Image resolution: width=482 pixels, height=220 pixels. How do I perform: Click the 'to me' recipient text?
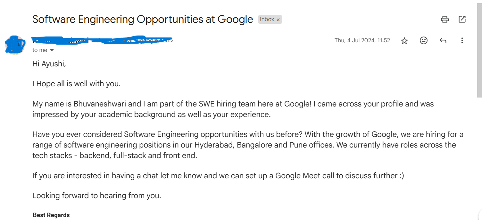(x=40, y=50)
